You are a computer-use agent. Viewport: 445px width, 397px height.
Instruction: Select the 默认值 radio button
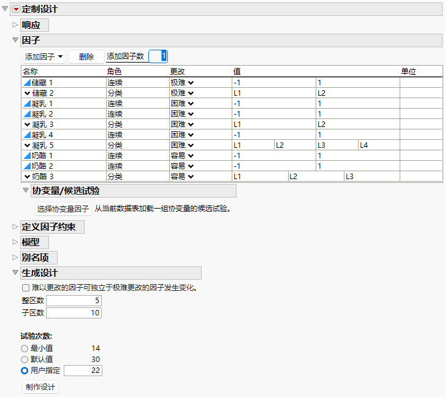pyautogui.click(x=25, y=360)
